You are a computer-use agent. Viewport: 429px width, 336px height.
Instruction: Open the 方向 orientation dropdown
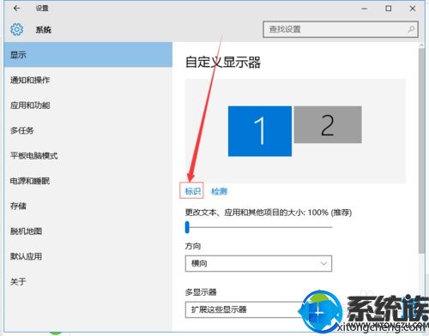tap(258, 263)
